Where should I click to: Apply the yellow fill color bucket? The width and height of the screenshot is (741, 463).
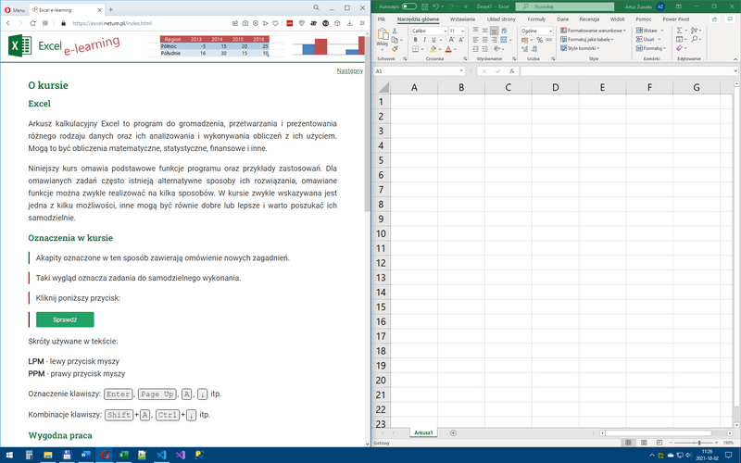coord(433,49)
